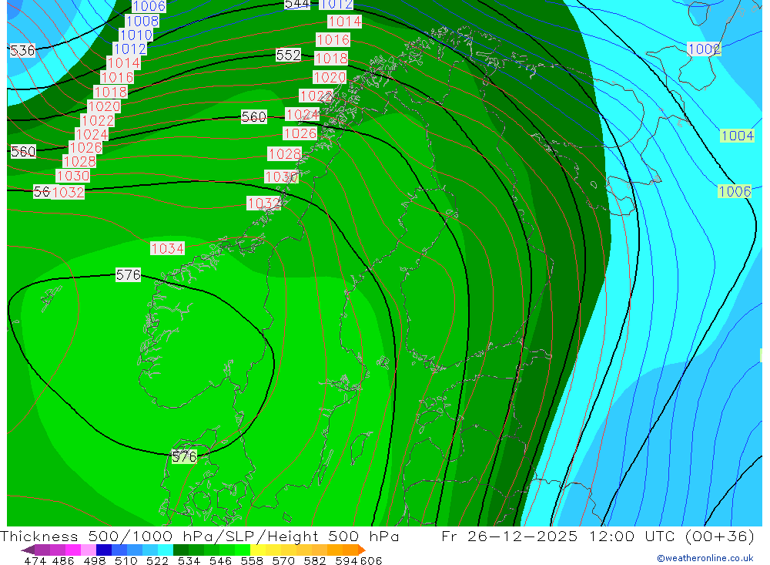Screen dimensions: 770x565
Task: Click the '1018' label beside the 552 label
Action: tap(331, 59)
